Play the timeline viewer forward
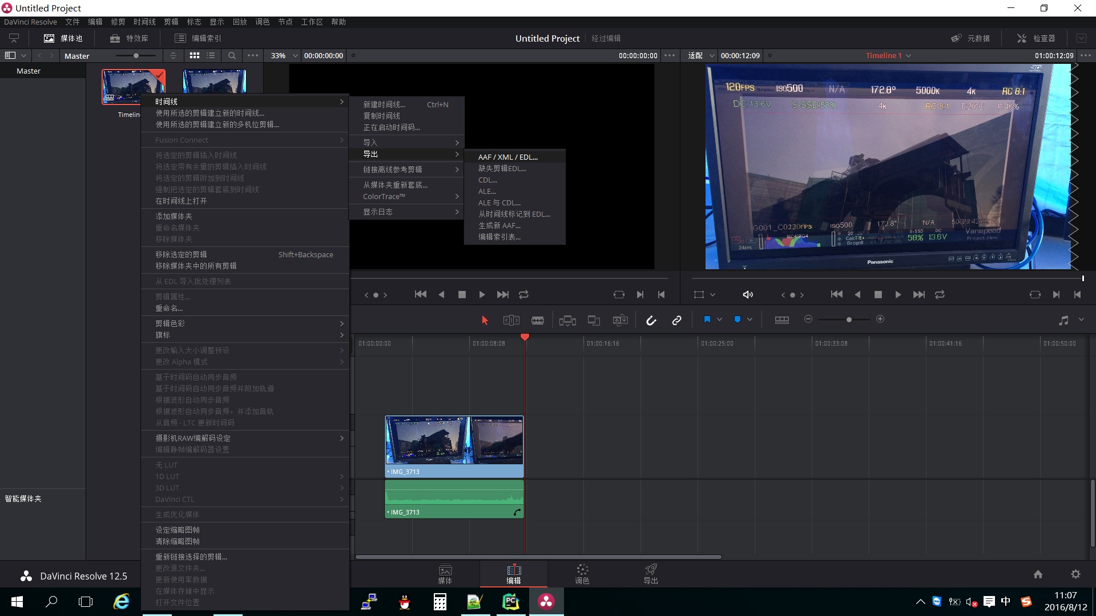This screenshot has width=1096, height=616. pos(898,295)
